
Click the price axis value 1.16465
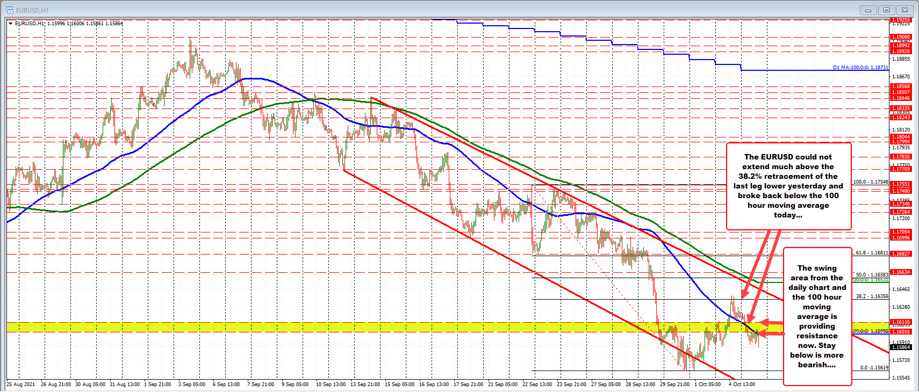pos(901,289)
